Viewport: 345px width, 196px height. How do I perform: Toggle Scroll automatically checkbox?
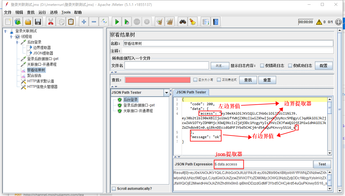click(114, 189)
